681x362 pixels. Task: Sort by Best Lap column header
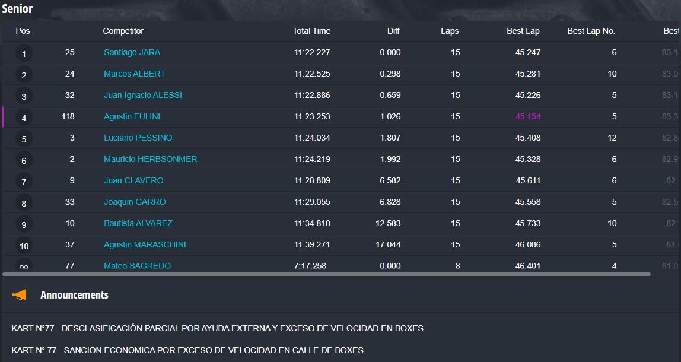coord(523,31)
